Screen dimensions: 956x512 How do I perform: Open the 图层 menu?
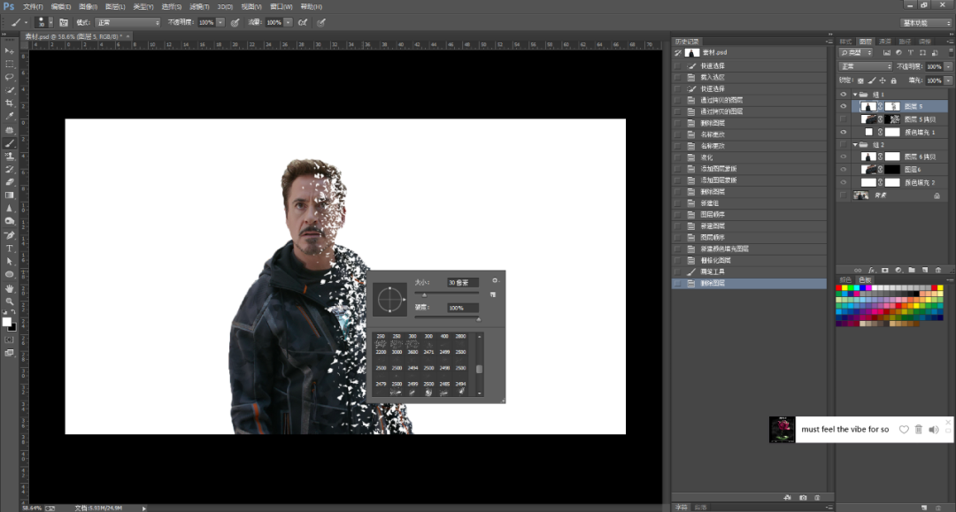(115, 7)
